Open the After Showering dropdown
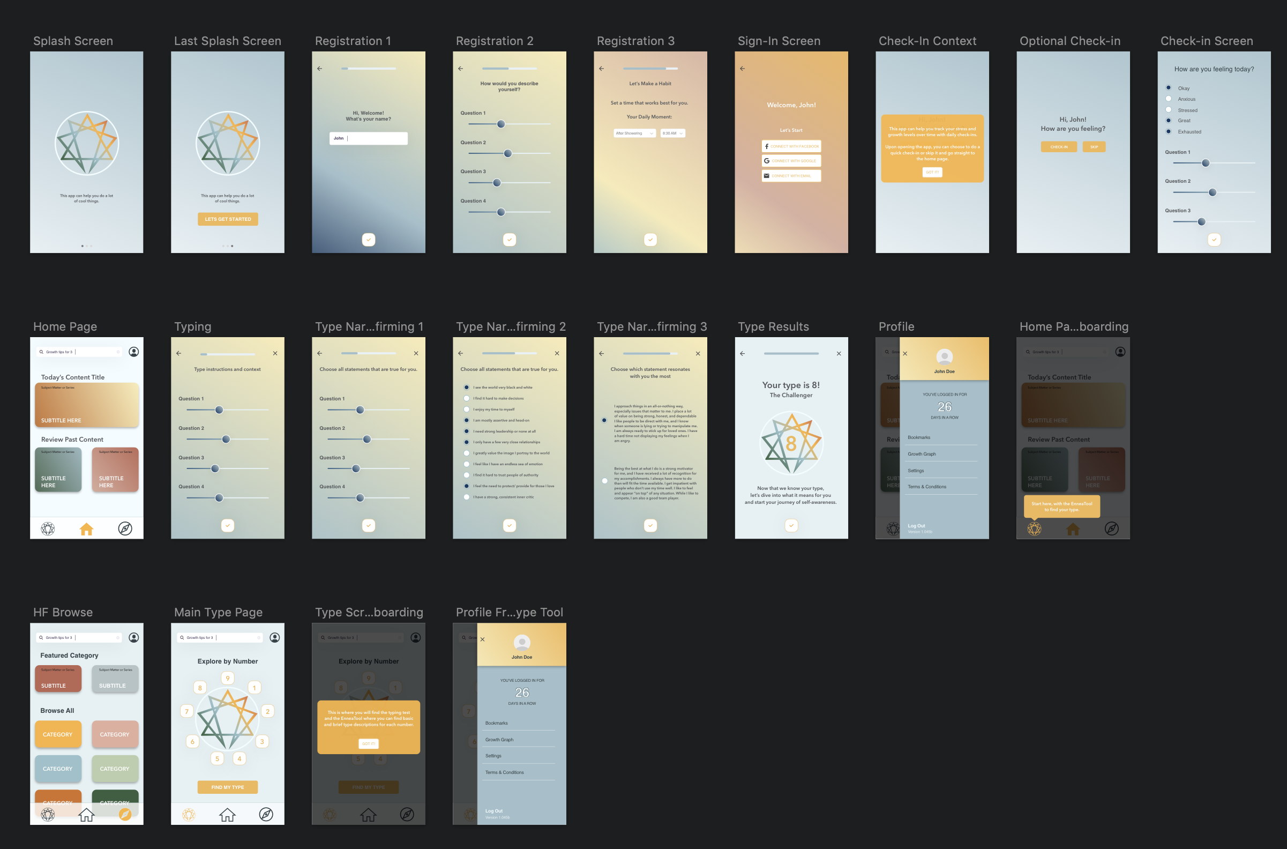This screenshot has width=1287, height=849. click(635, 133)
